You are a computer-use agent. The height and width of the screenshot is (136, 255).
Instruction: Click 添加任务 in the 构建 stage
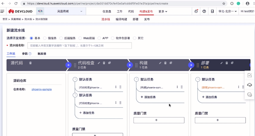148,97
